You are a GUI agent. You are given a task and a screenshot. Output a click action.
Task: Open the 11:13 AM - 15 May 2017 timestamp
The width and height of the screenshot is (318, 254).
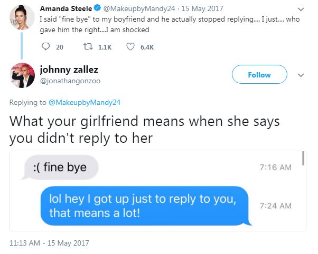coord(49,243)
